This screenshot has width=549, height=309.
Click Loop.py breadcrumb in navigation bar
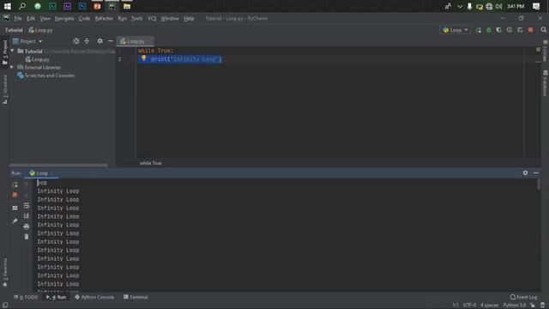40,30
